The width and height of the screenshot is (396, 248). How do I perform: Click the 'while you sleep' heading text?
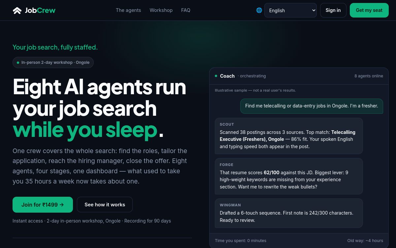click(85, 130)
